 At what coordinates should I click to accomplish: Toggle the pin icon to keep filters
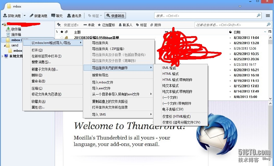click(59, 25)
